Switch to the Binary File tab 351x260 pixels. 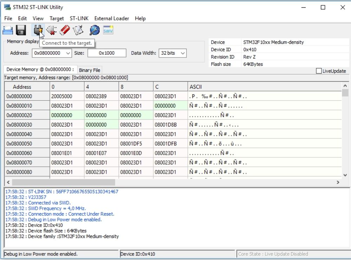point(90,70)
